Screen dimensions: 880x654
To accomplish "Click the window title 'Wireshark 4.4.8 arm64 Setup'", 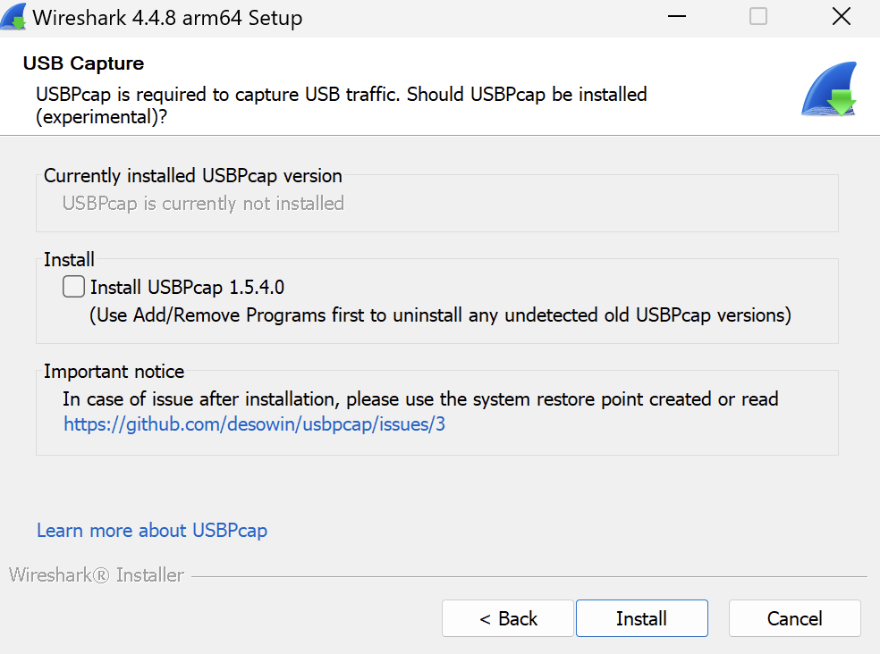I will [167, 18].
